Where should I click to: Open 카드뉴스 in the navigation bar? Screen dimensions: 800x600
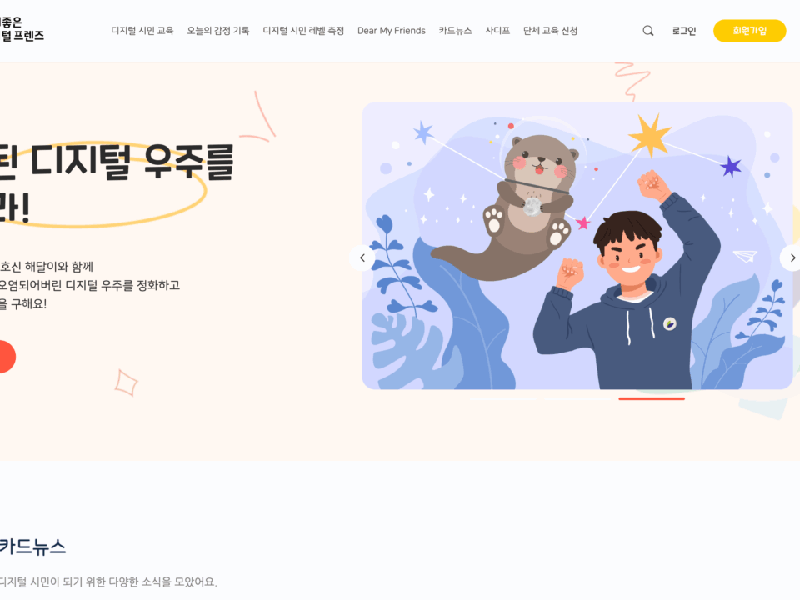point(455,31)
